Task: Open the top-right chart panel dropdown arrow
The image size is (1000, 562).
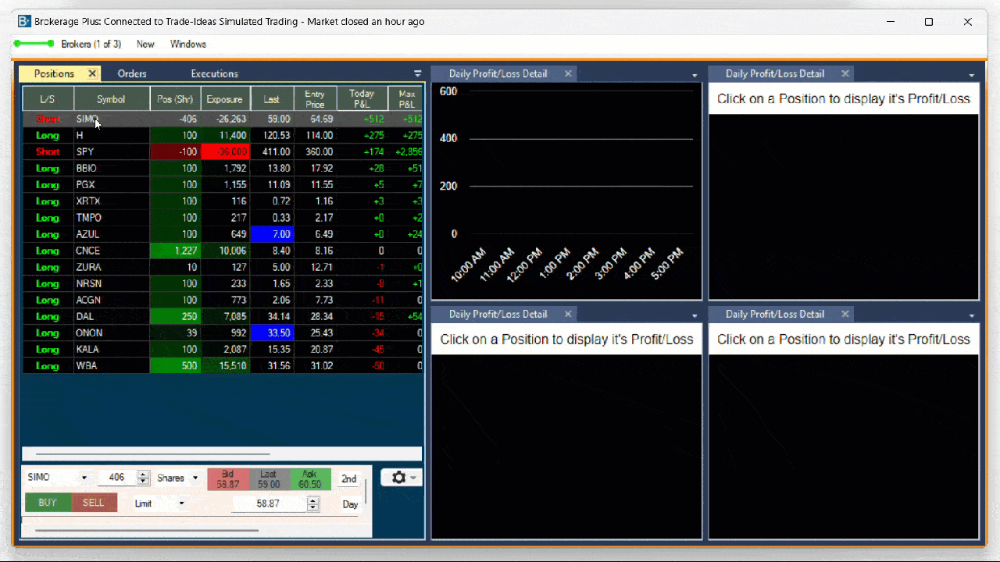Action: tap(971, 76)
